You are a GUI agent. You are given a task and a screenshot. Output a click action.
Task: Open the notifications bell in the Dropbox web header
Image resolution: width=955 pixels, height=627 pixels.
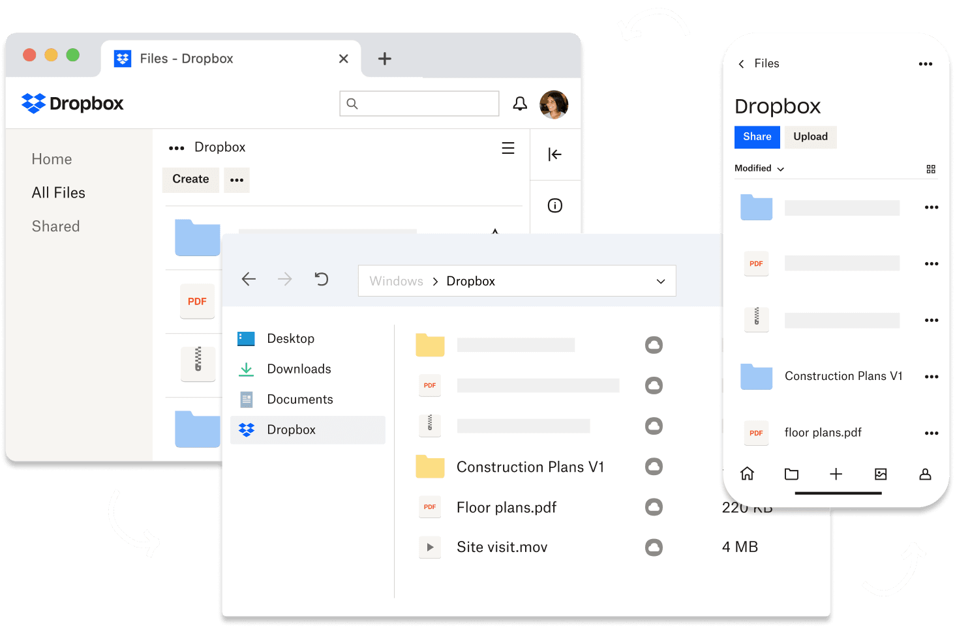[520, 104]
